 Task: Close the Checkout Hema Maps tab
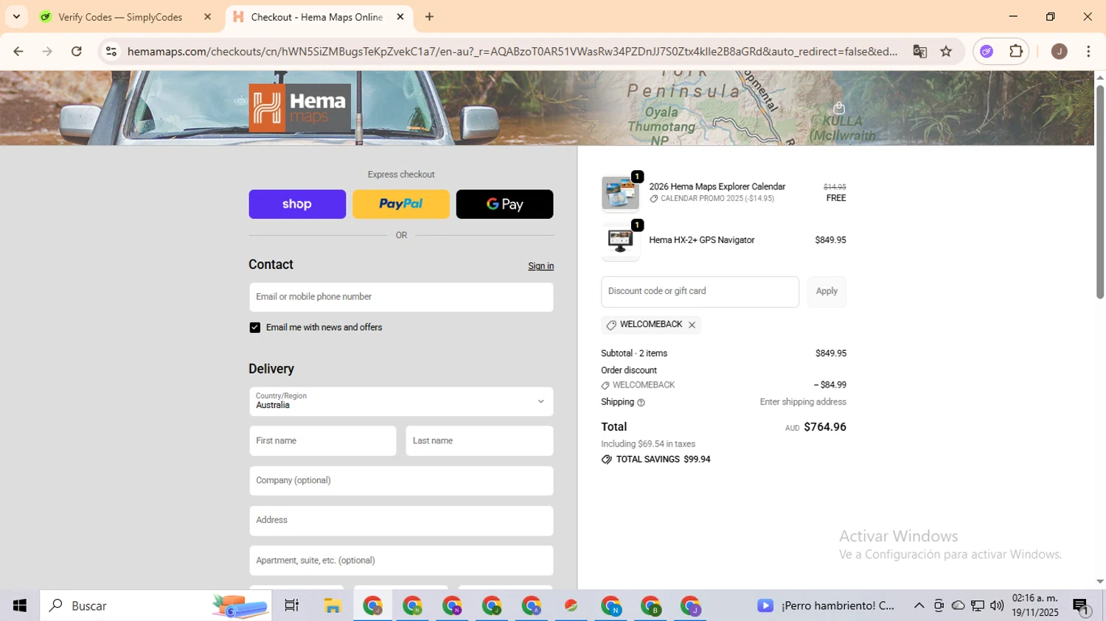[x=400, y=17]
